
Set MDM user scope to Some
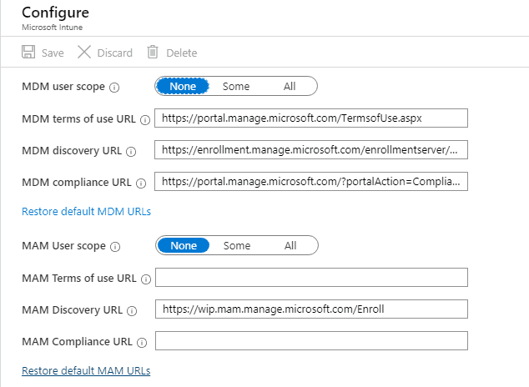(236, 86)
